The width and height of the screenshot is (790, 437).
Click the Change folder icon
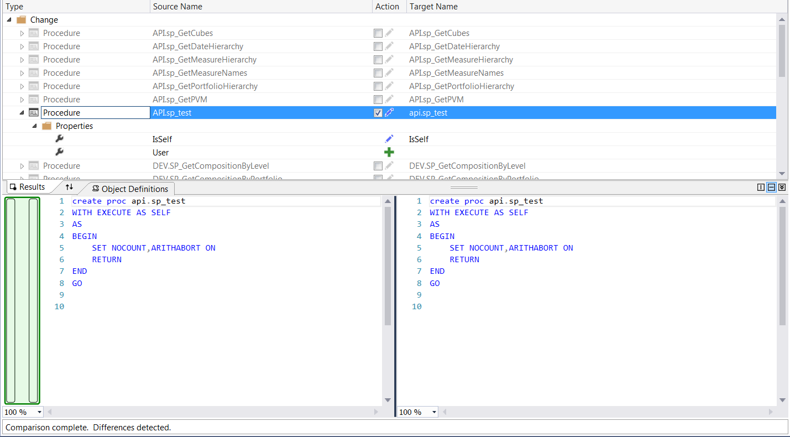pyautogui.click(x=22, y=20)
